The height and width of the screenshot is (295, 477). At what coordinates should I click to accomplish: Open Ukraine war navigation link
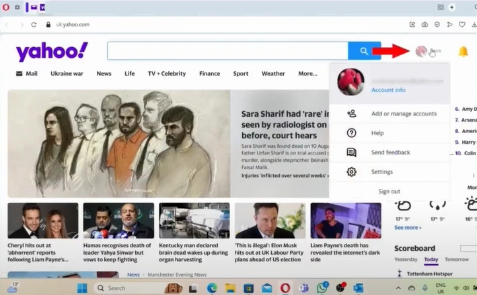click(x=67, y=73)
